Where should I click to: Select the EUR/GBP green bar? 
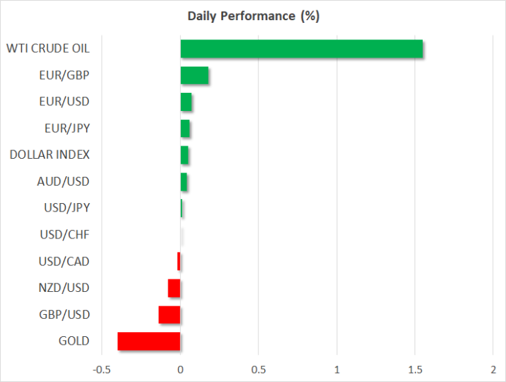[194, 75]
